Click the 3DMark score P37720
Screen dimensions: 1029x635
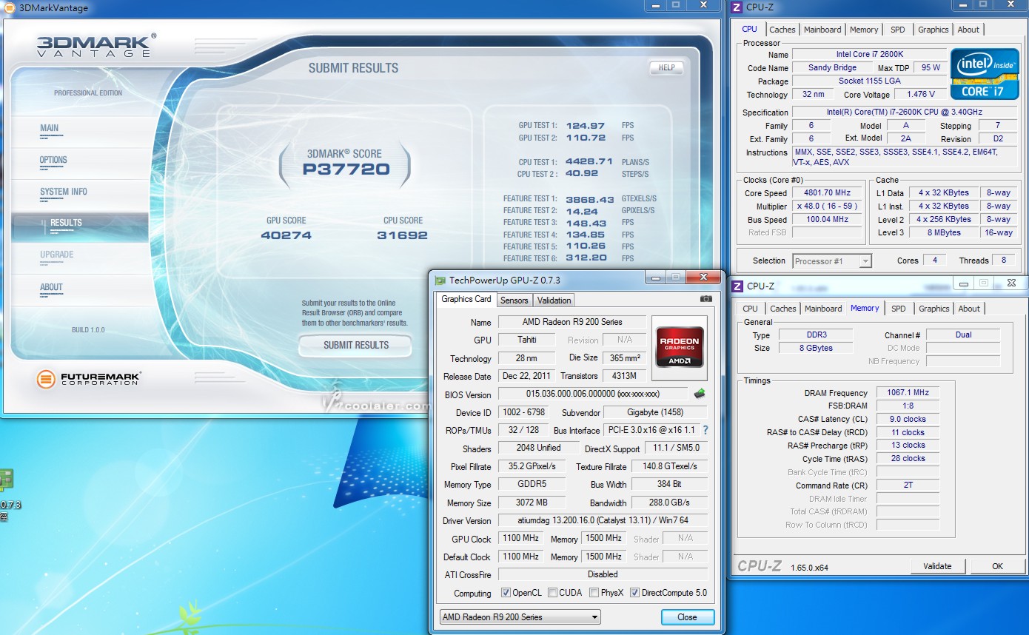[x=346, y=169]
